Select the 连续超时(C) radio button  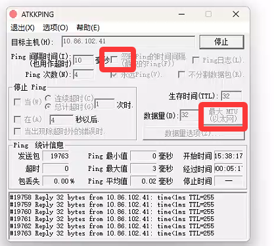pos(48,98)
